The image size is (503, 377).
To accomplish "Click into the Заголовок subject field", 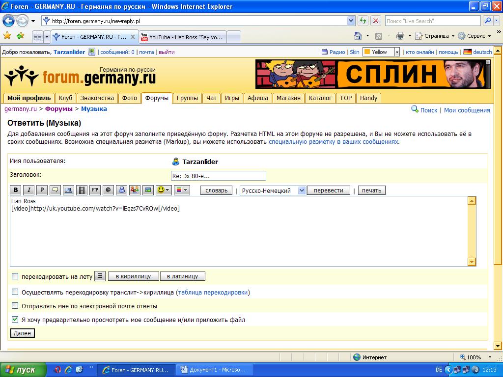I will tap(218, 176).
